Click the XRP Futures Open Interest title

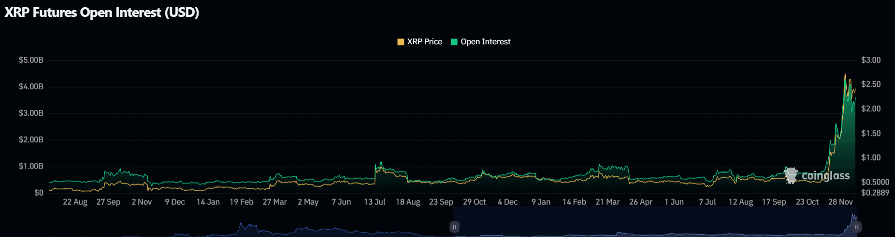(102, 13)
